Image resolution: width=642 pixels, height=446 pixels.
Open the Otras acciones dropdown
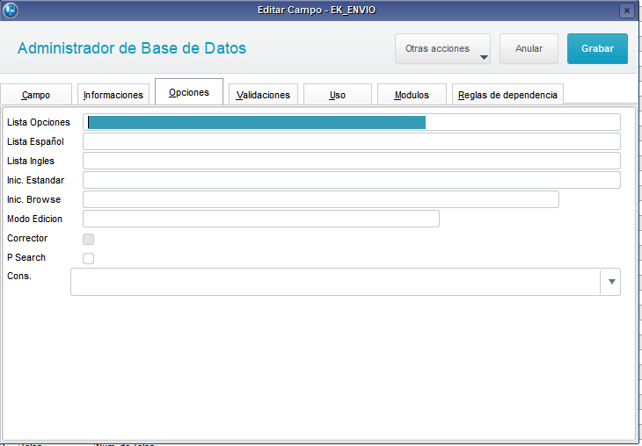(x=442, y=48)
